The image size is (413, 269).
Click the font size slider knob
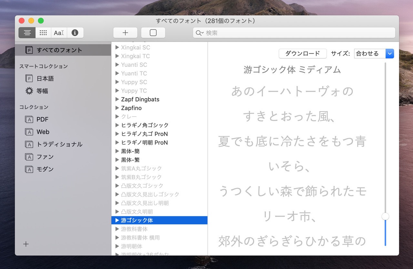385,216
